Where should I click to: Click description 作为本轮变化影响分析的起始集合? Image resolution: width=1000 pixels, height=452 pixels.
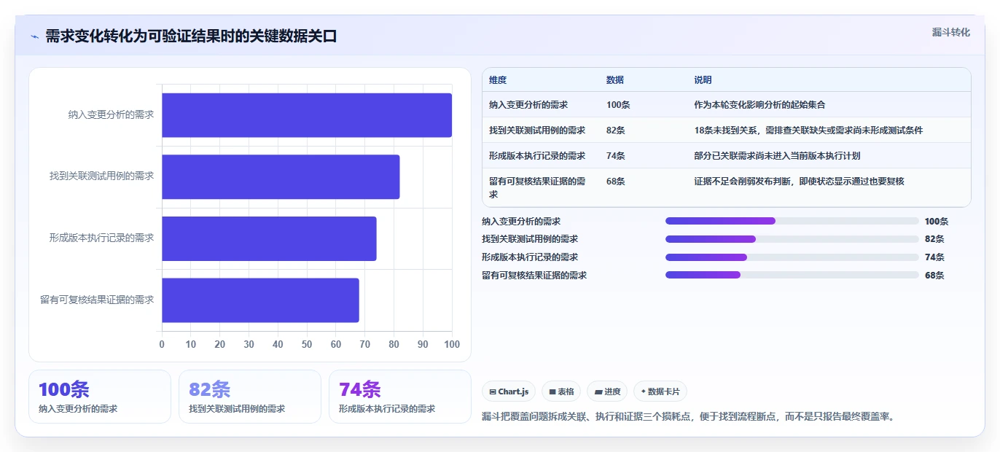[760, 105]
